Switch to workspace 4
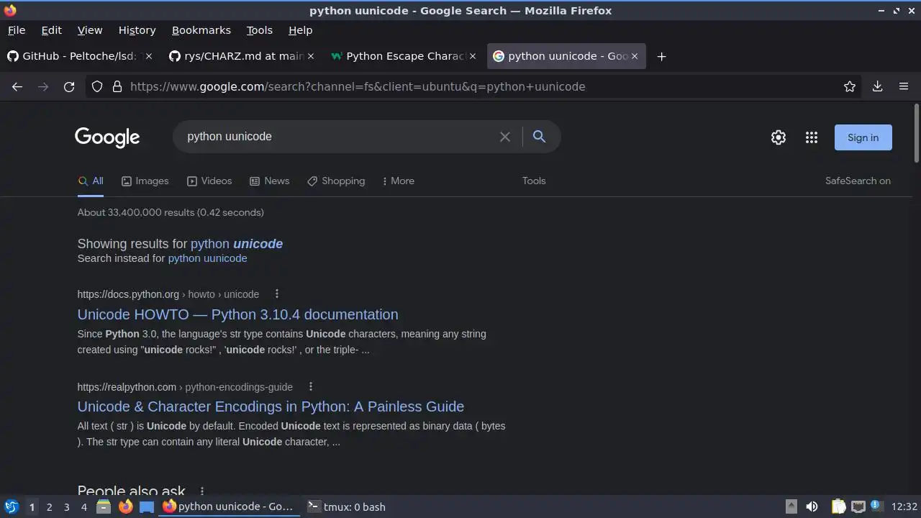The width and height of the screenshot is (921, 518). tap(83, 506)
